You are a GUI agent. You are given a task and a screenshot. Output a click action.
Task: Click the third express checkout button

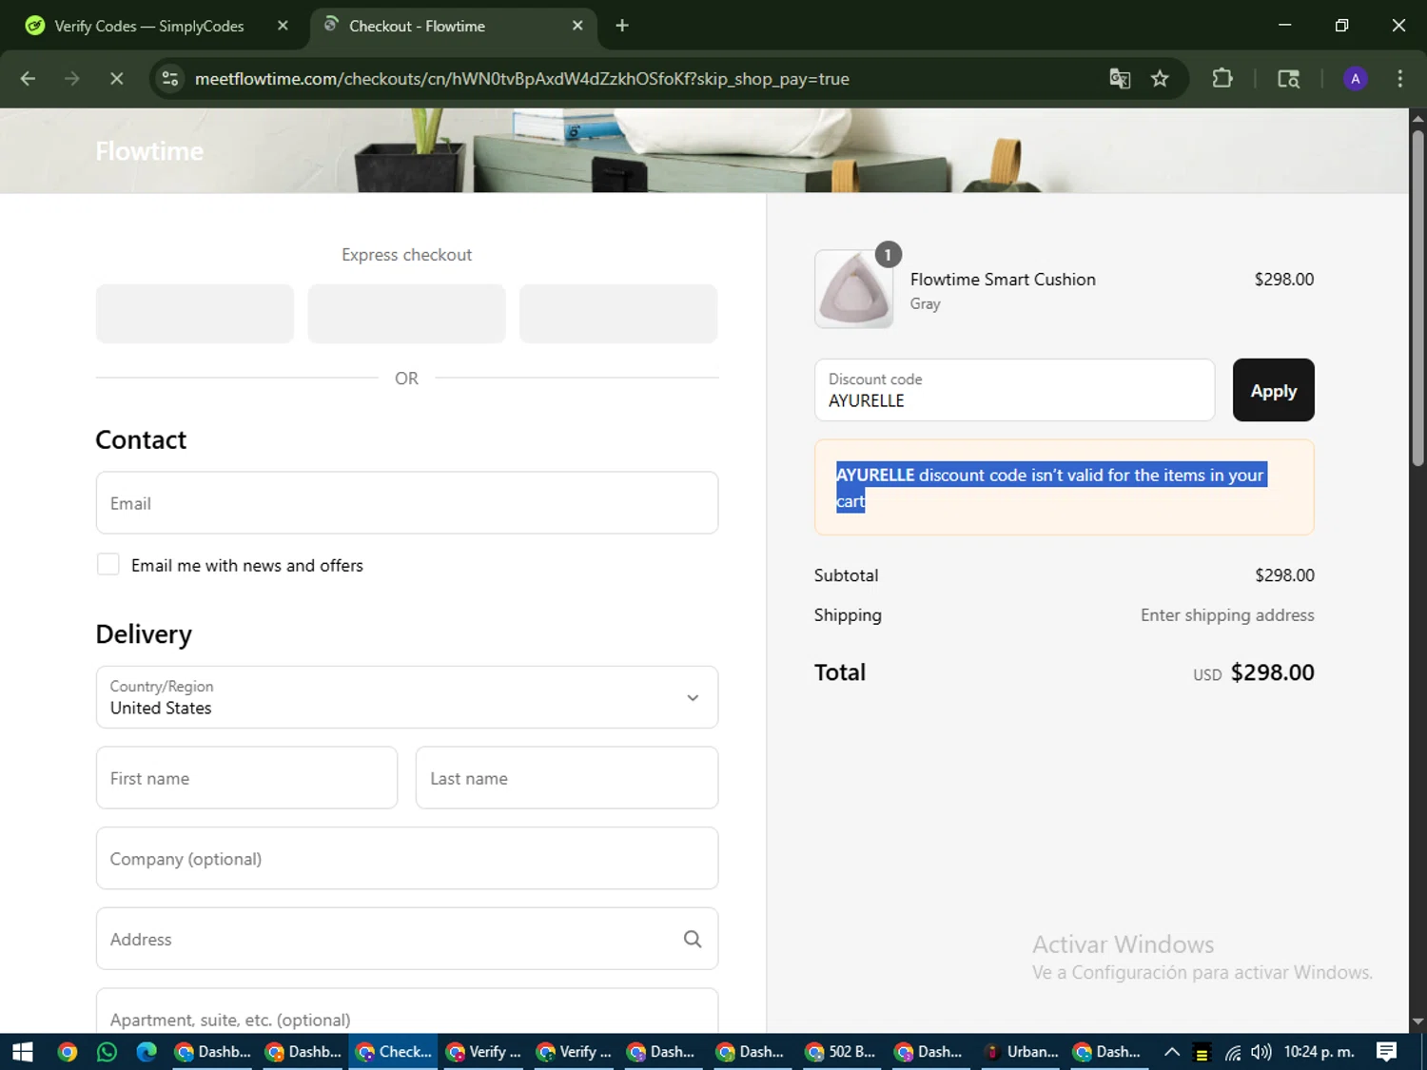coord(618,314)
